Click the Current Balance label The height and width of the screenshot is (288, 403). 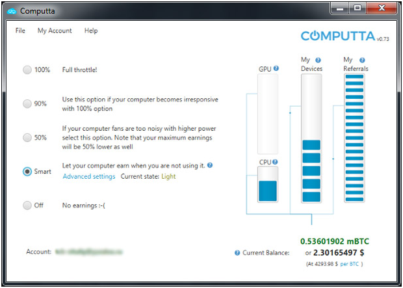click(266, 253)
